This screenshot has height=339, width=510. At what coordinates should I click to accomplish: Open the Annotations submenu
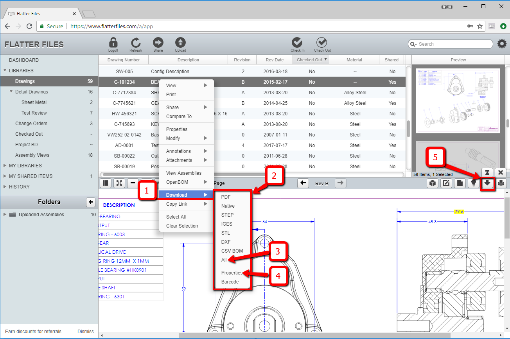coord(187,151)
